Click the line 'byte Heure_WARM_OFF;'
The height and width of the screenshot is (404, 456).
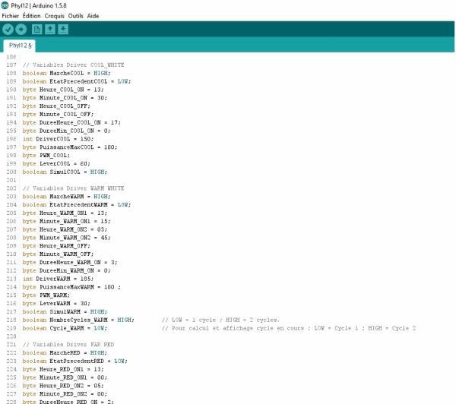56,246
